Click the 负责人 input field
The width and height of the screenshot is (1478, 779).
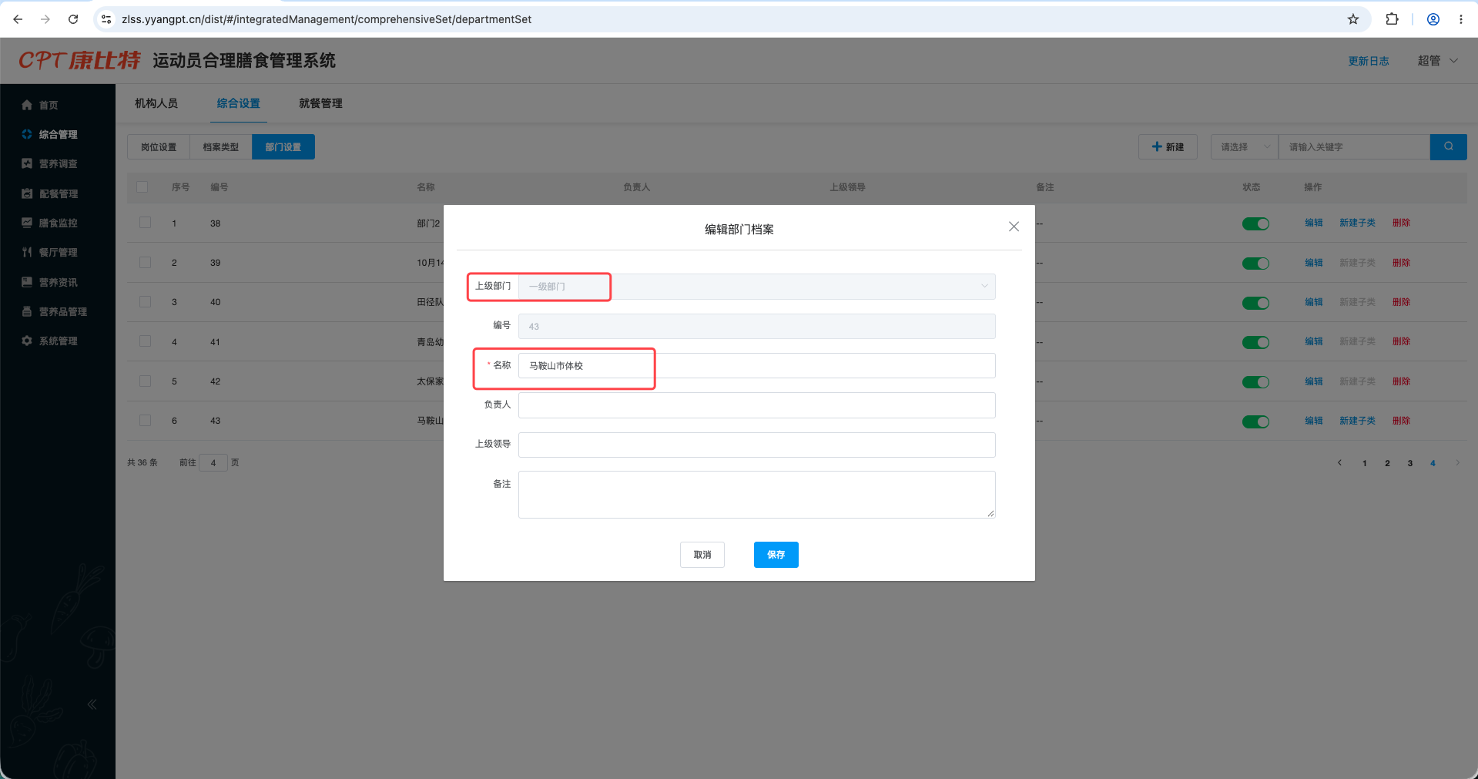click(756, 405)
